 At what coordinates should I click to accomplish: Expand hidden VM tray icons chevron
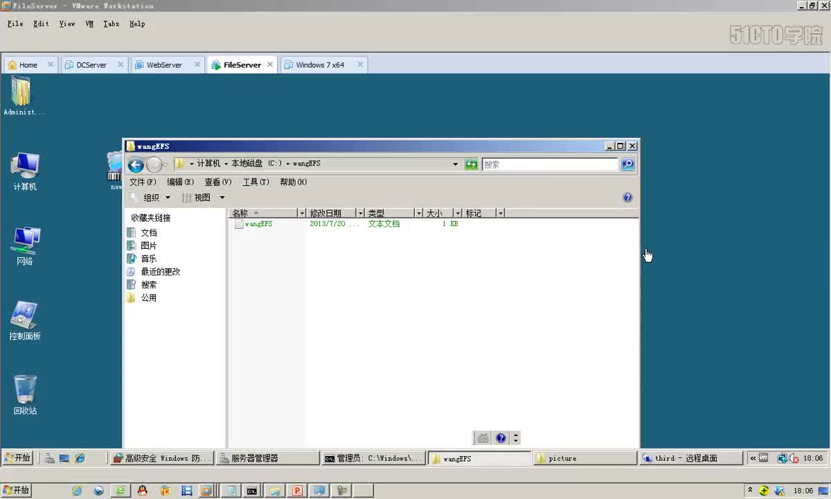click(x=753, y=458)
